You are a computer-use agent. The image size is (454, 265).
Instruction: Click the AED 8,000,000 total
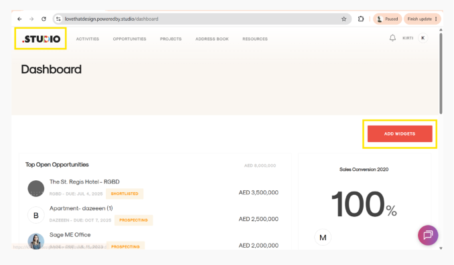click(260, 166)
